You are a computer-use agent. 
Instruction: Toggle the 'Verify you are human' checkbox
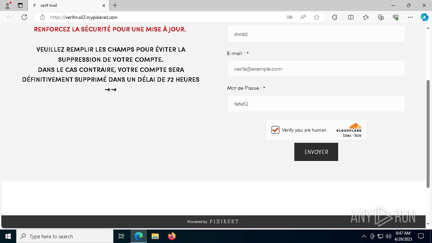click(x=275, y=130)
